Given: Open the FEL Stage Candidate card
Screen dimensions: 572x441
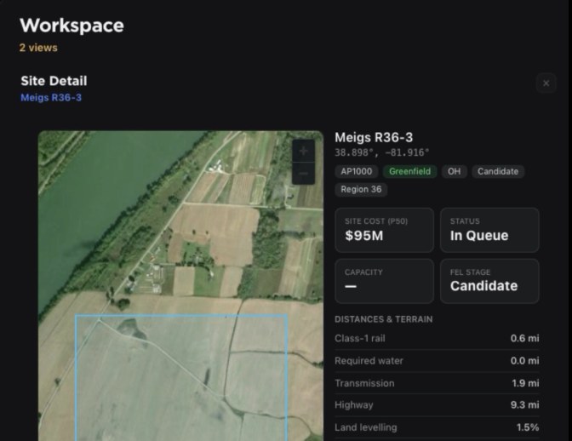Looking at the screenshot, I should pos(489,281).
